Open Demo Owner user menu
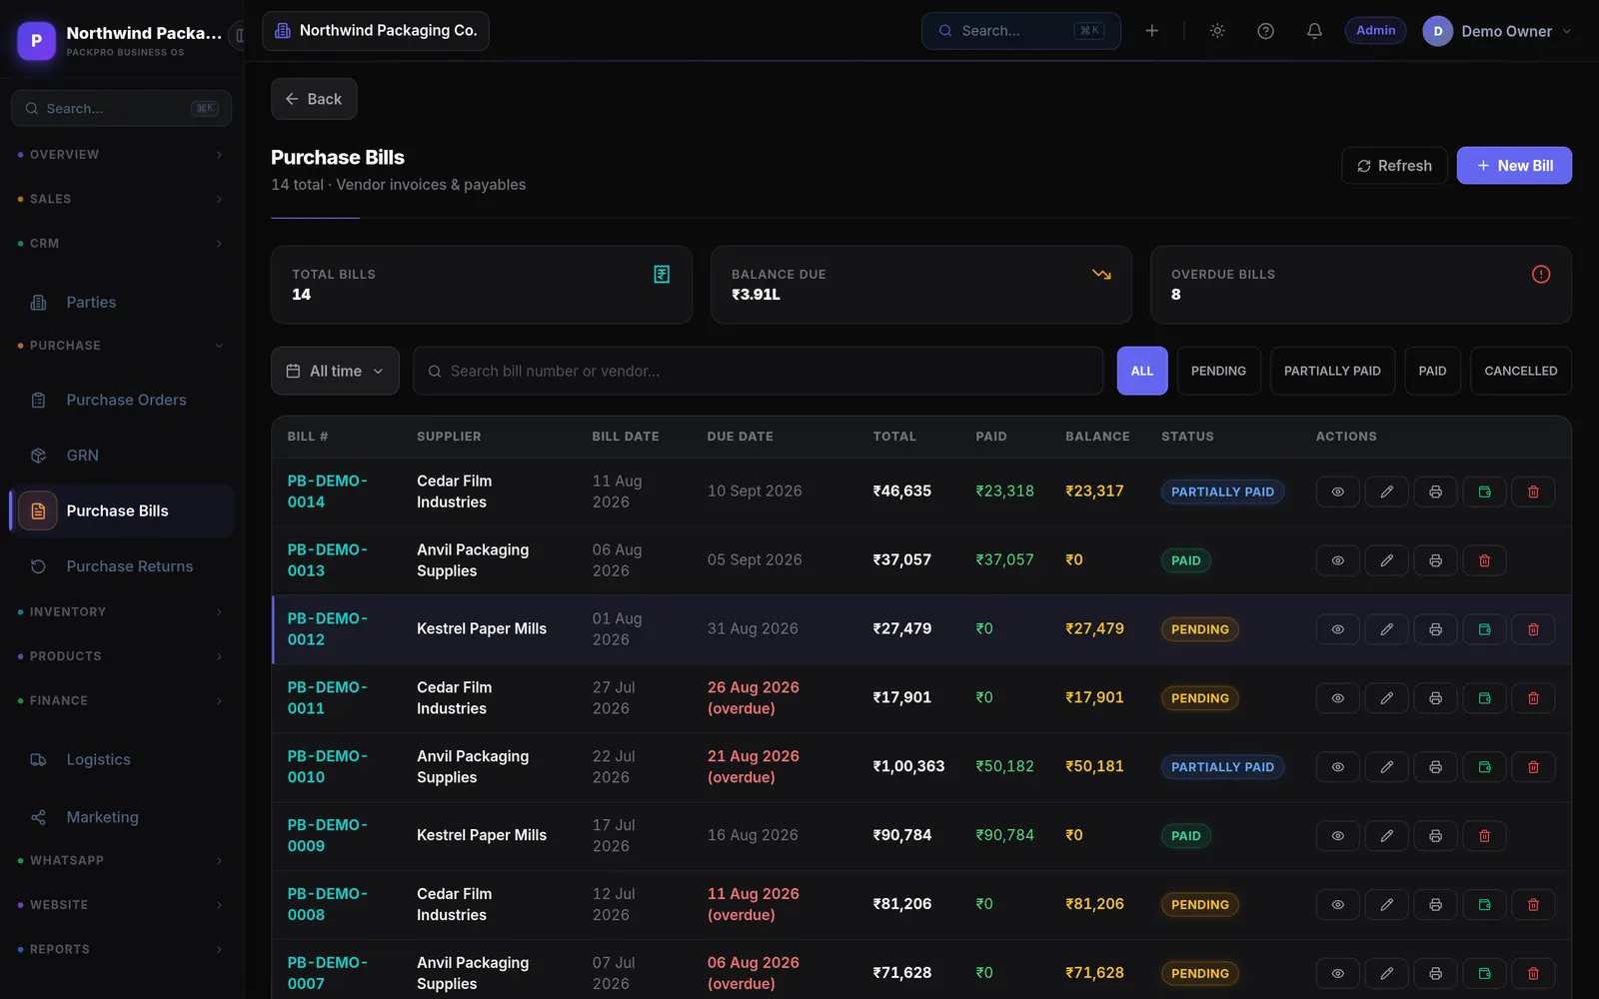 click(1497, 31)
